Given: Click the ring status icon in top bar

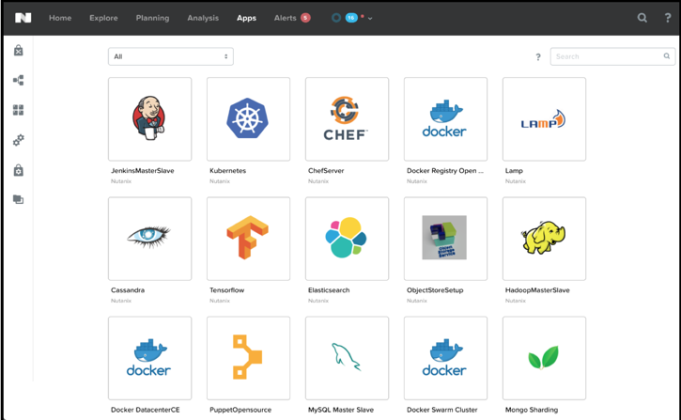Looking at the screenshot, I should [x=336, y=18].
